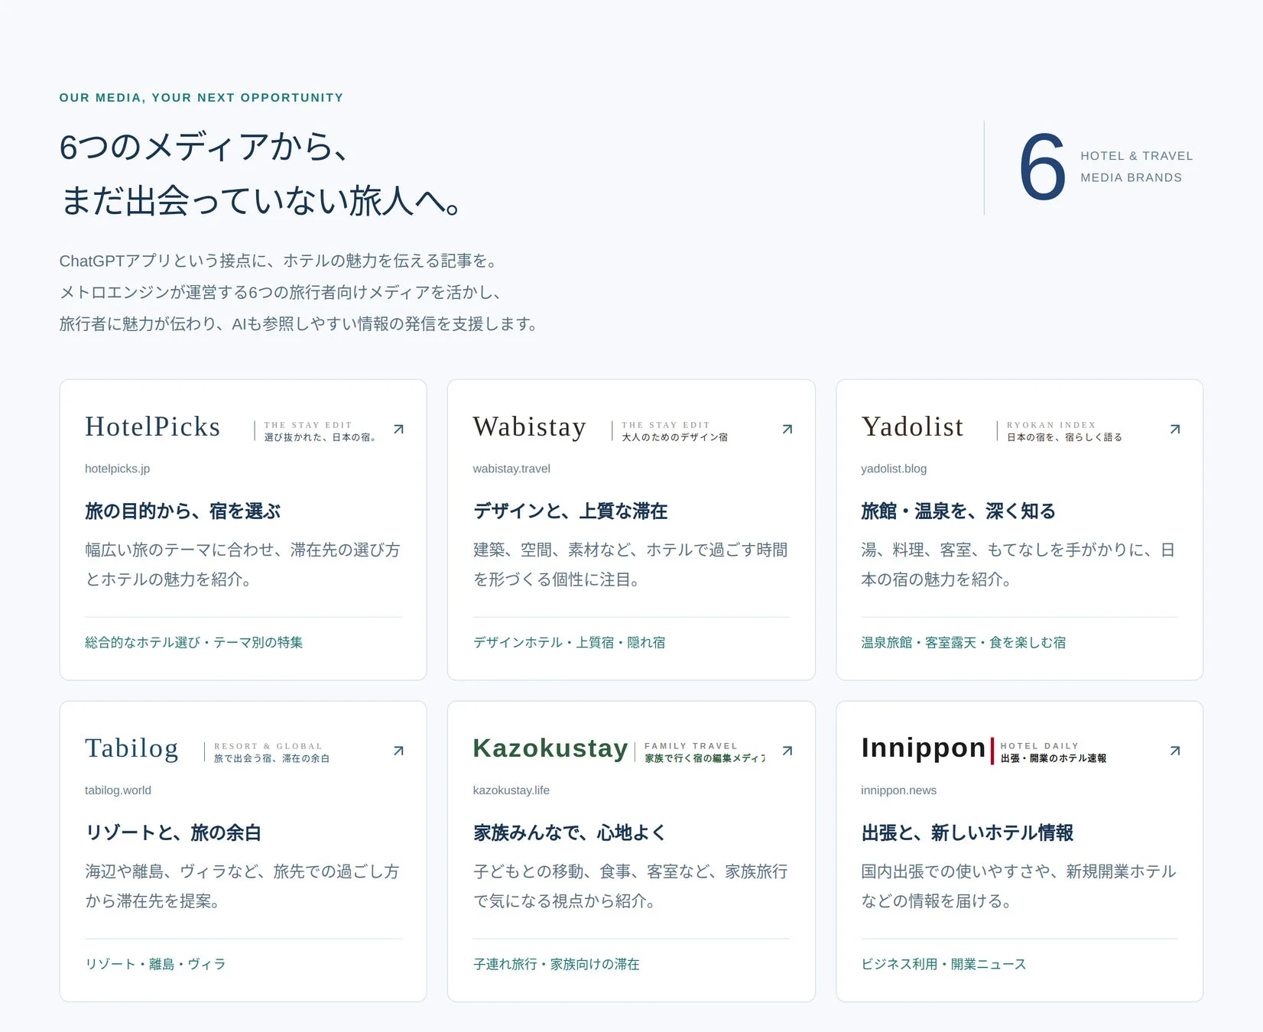Click the HOTEL DAILY label

[1040, 746]
